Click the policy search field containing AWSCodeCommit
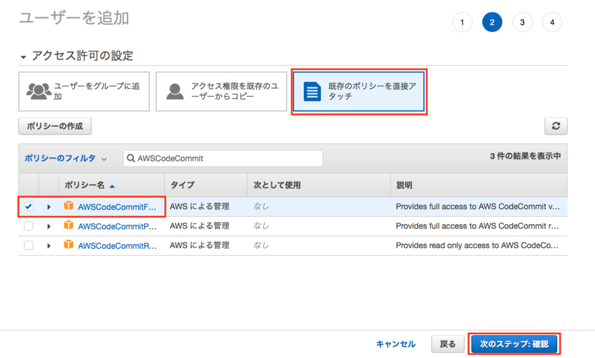Screen dimensions: 595x358 click(x=223, y=158)
